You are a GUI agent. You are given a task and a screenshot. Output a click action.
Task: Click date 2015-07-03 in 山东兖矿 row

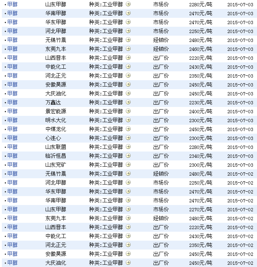pyautogui.click(x=240, y=165)
